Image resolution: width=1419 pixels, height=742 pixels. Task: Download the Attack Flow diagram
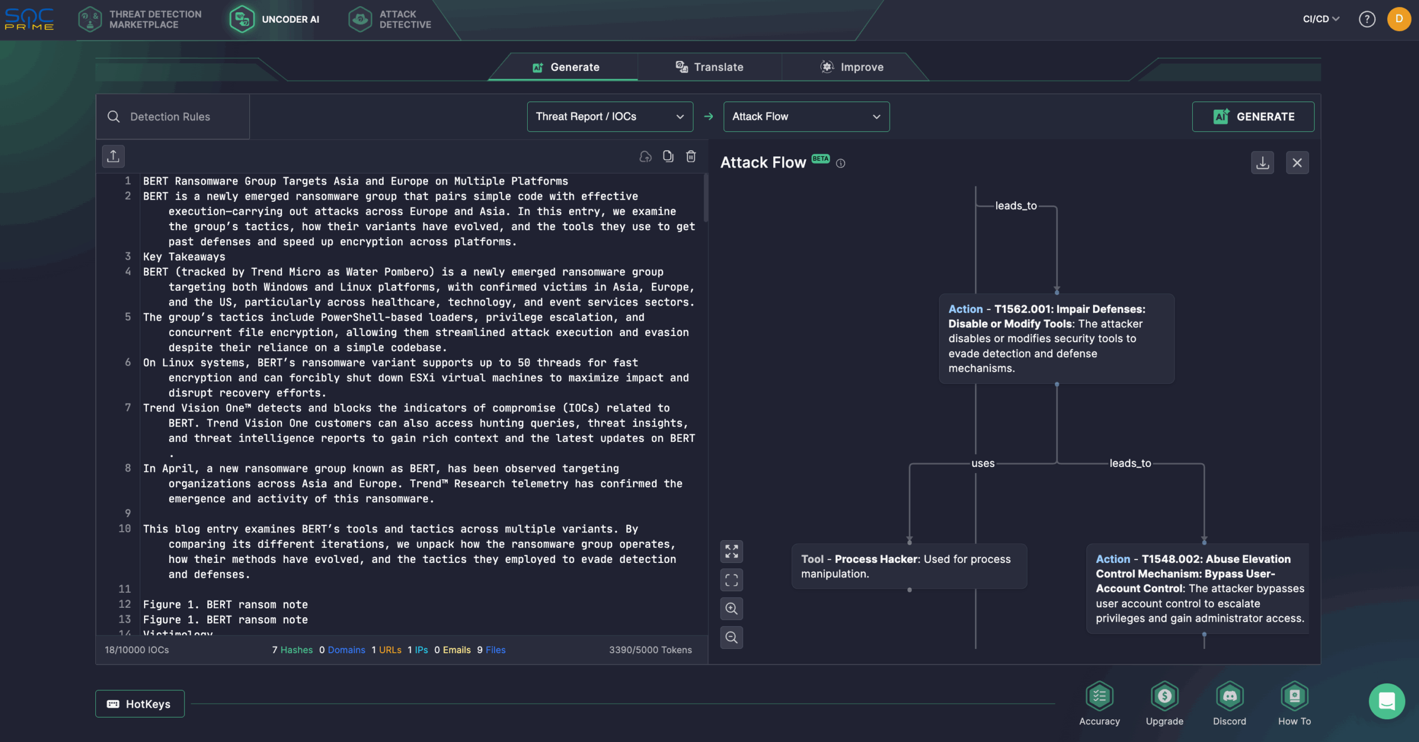point(1262,162)
